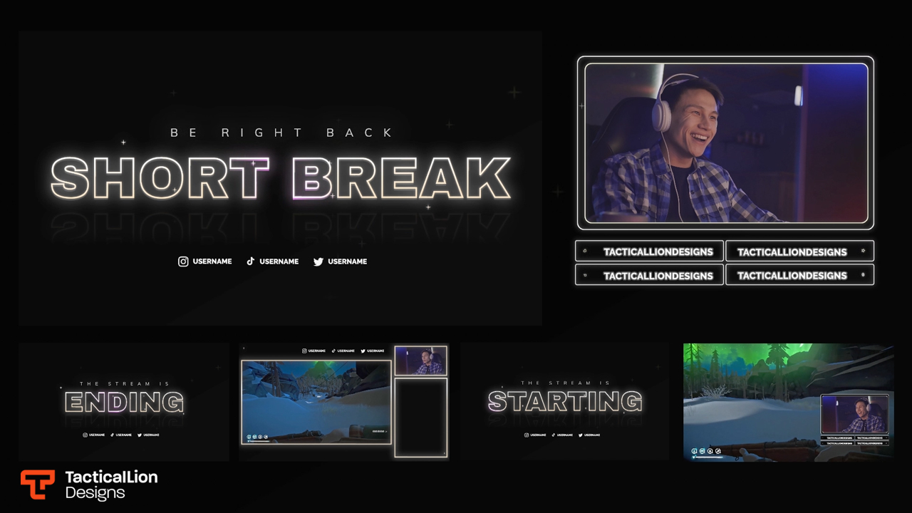Click the TacticalLion Designs wordmark text
The height and width of the screenshot is (513, 912).
point(111,484)
